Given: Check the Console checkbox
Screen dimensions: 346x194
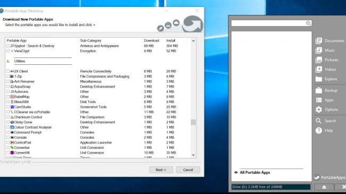Looking at the screenshot, I should (8, 137).
